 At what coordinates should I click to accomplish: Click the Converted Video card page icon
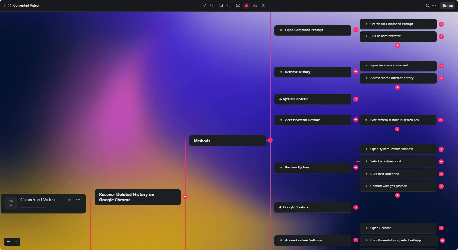point(11,203)
